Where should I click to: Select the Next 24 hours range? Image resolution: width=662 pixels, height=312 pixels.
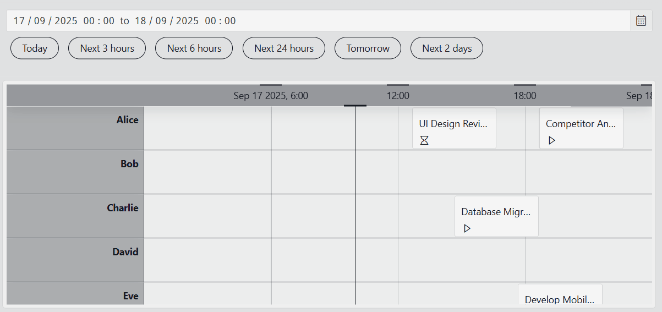[x=284, y=48]
